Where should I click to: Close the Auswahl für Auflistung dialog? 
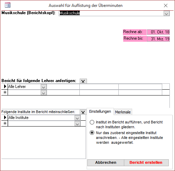166,6
